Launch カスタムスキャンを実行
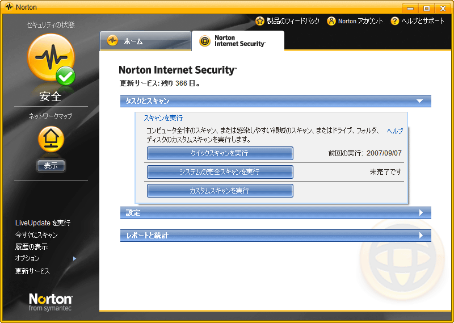Viewport: 454px width, 323px height. tap(220, 191)
